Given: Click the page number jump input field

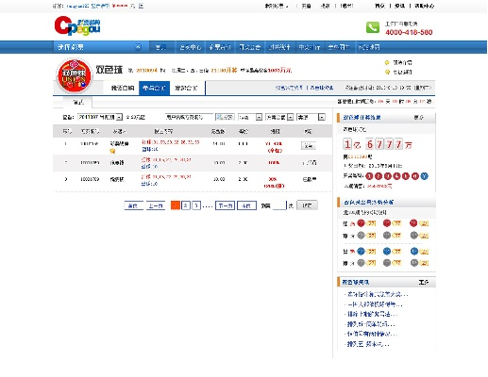Looking at the screenshot, I should pos(279,205).
